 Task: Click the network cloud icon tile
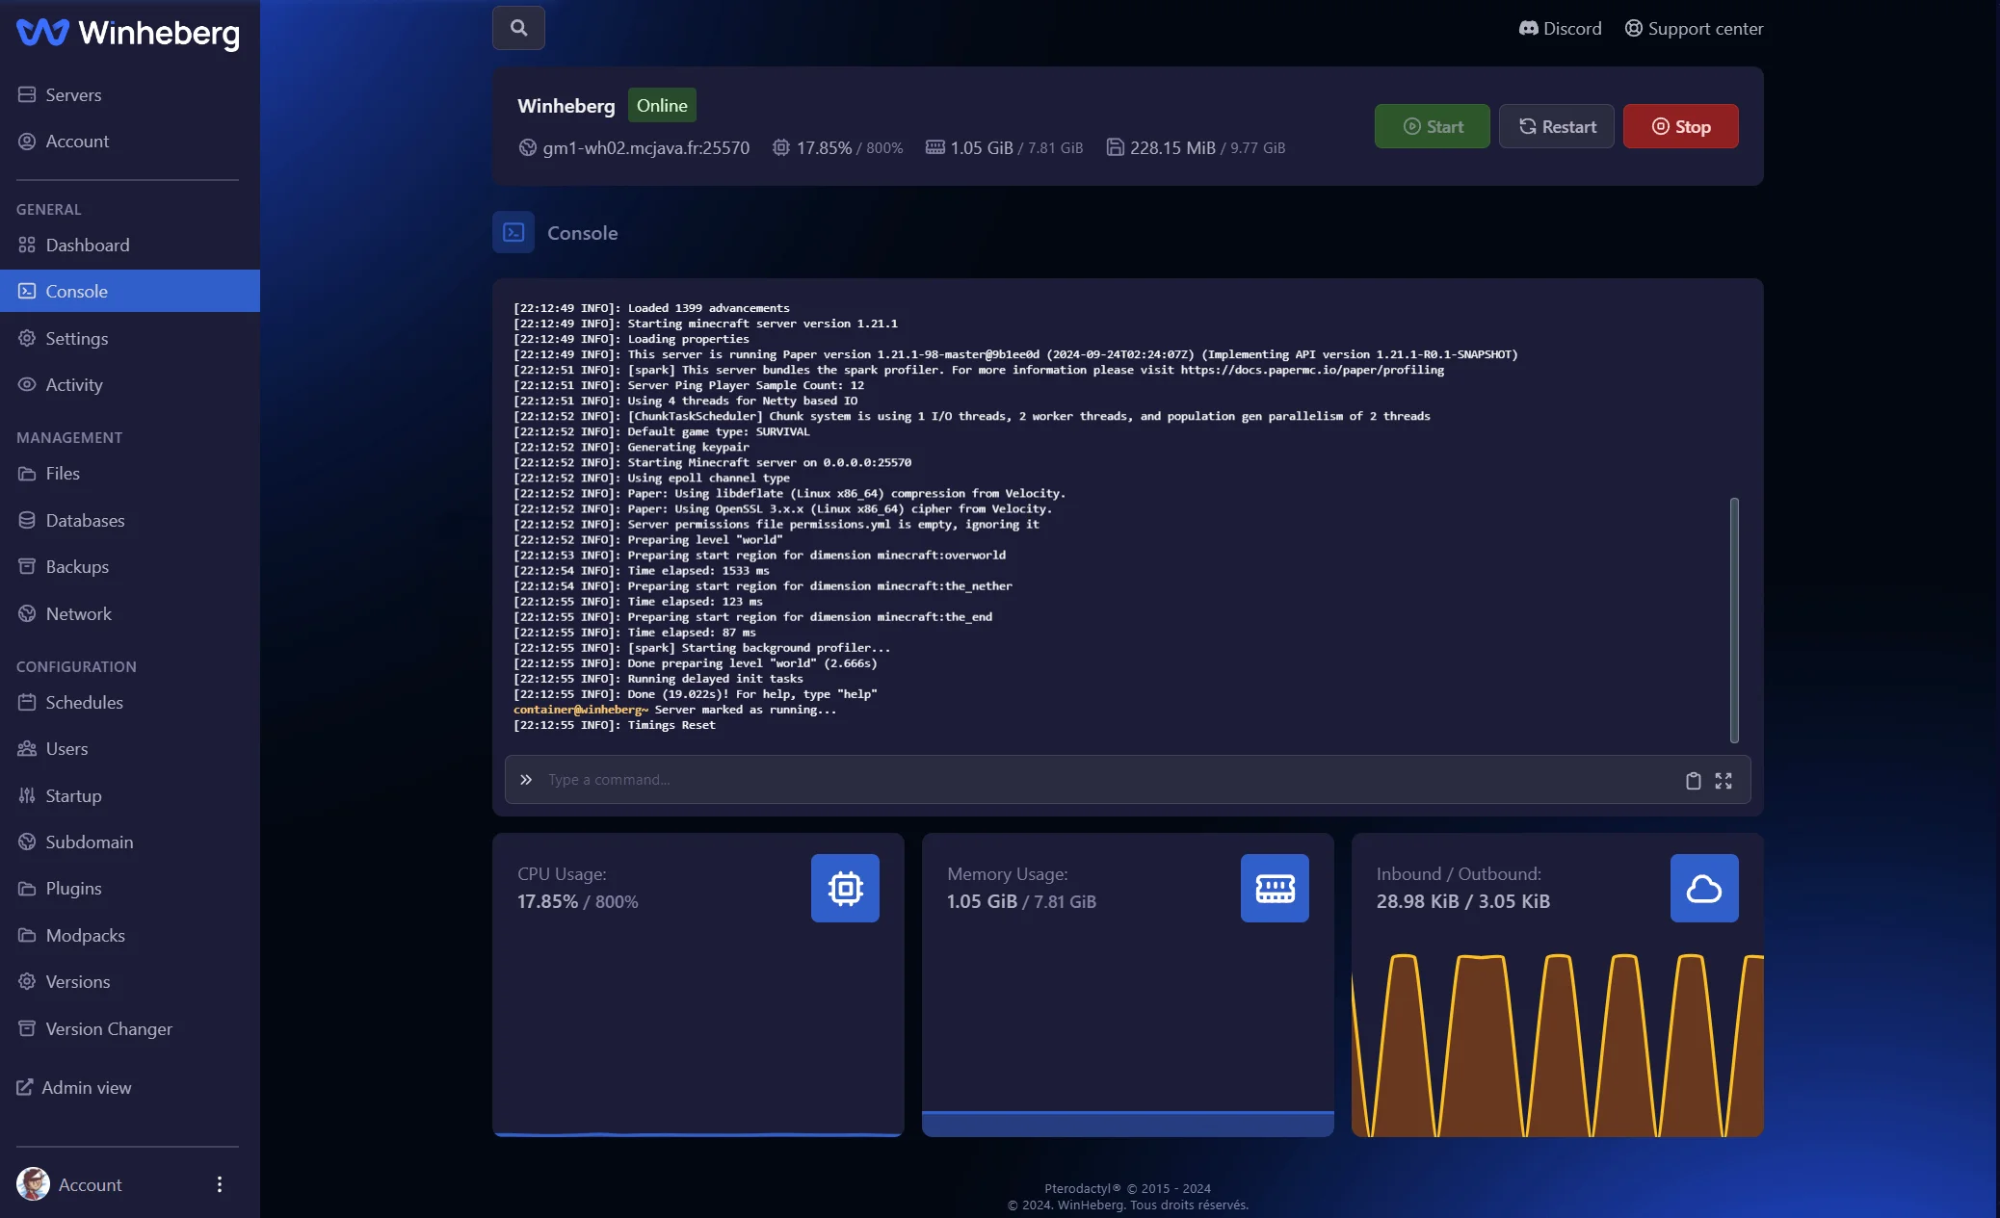[1703, 888]
